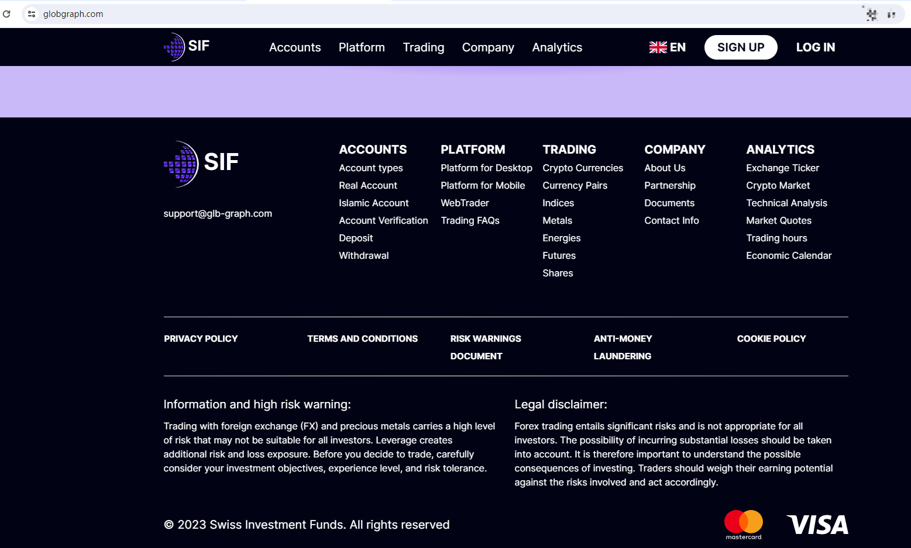Open site information icon in address bar
The height and width of the screenshot is (548, 911).
pos(32,14)
